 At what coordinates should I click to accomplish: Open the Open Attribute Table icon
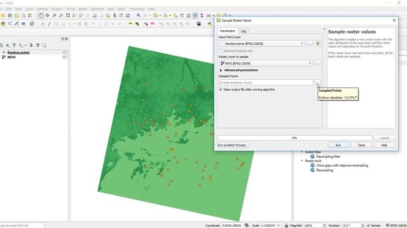[x=182, y=15]
